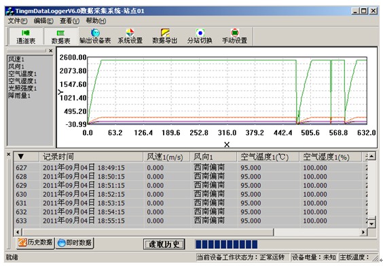This screenshot has height=266, width=383.
Task: Select row 629 in the data table
Action: (191, 185)
